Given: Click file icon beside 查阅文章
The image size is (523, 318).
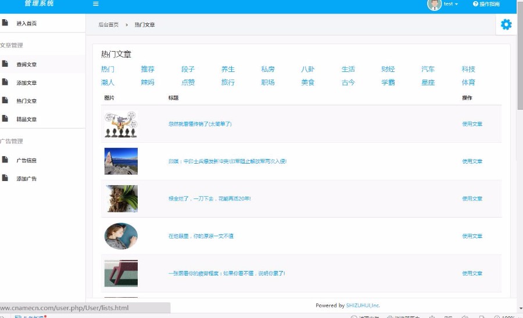Looking at the screenshot, I should 5,64.
